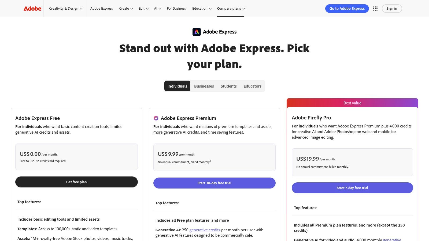Expand the Edit dropdown
The height and width of the screenshot is (241, 429).
coord(143,8)
